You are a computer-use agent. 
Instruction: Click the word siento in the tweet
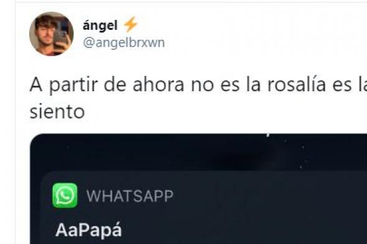[57, 112]
